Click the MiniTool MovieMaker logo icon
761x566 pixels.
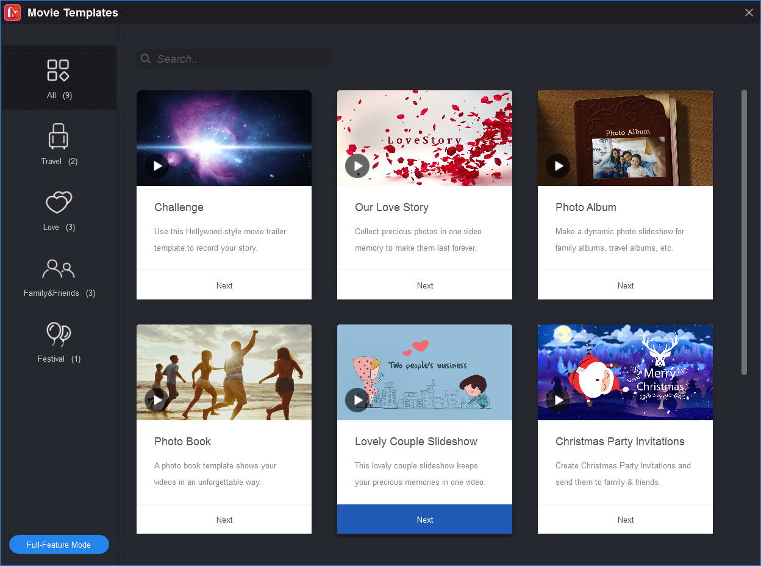[13, 12]
